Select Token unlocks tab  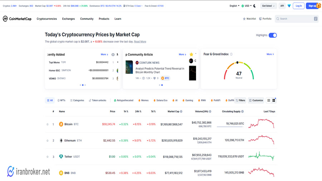tap(97, 100)
